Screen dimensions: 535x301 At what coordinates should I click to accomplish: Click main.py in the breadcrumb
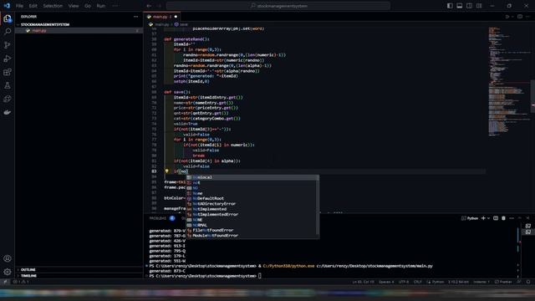161,24
